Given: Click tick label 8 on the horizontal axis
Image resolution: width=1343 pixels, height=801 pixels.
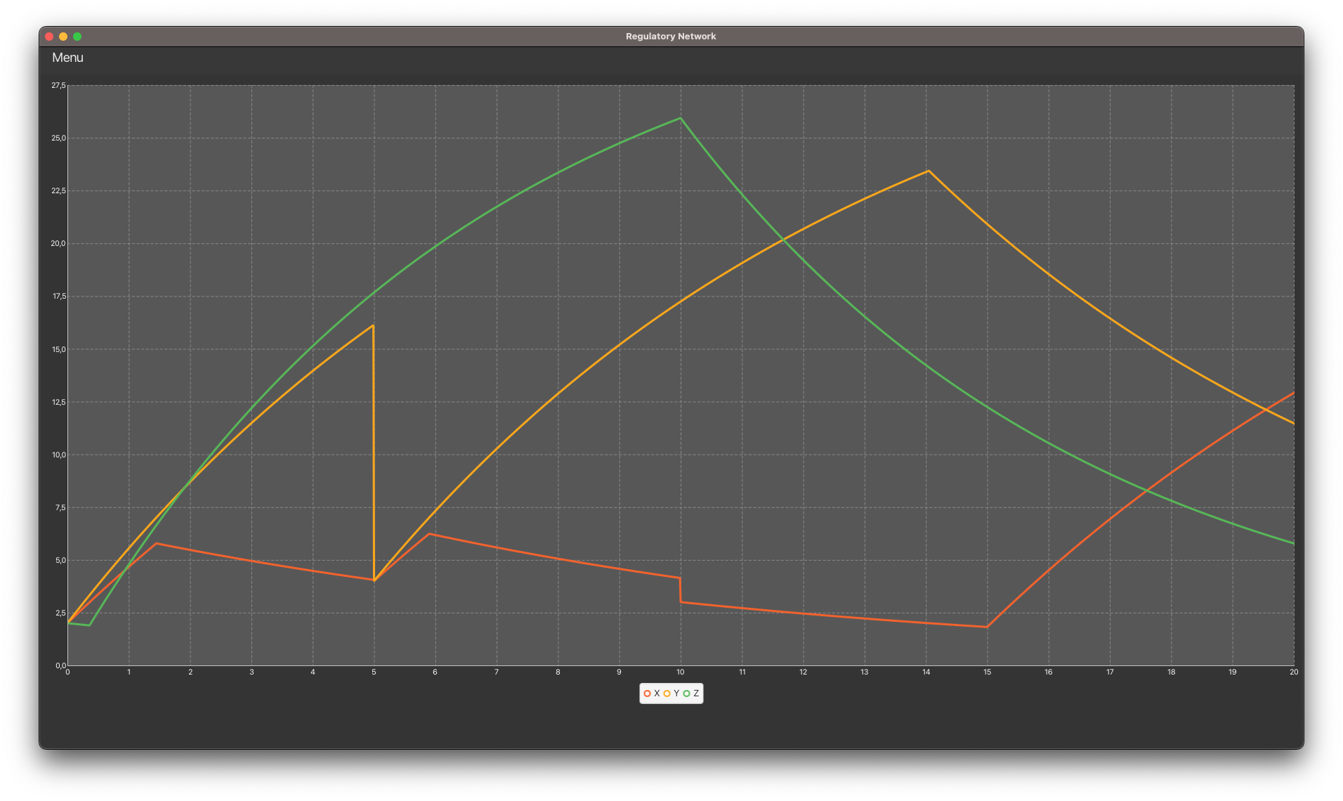Looking at the screenshot, I should [558, 672].
